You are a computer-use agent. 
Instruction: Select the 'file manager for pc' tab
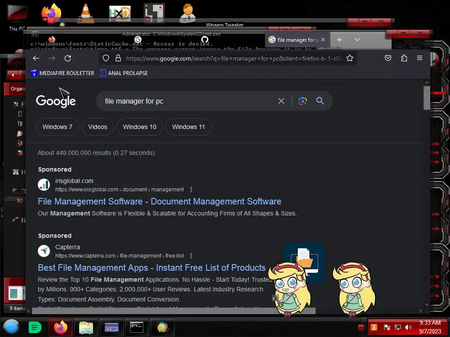click(298, 39)
